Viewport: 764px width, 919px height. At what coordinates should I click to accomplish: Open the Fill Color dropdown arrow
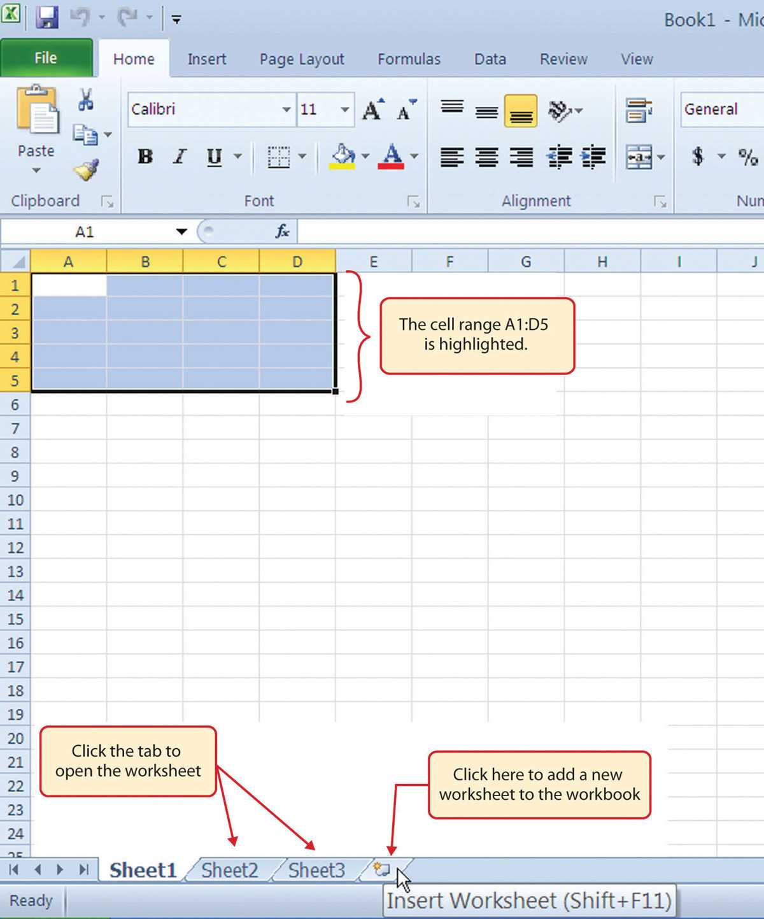coord(365,157)
